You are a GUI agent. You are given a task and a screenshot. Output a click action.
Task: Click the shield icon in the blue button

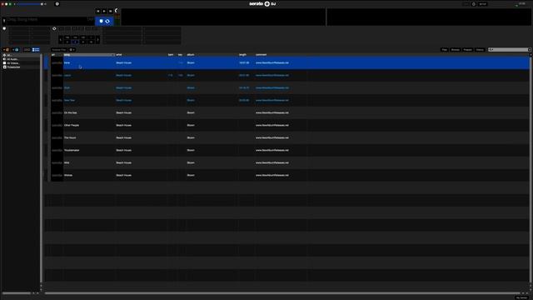[101, 21]
